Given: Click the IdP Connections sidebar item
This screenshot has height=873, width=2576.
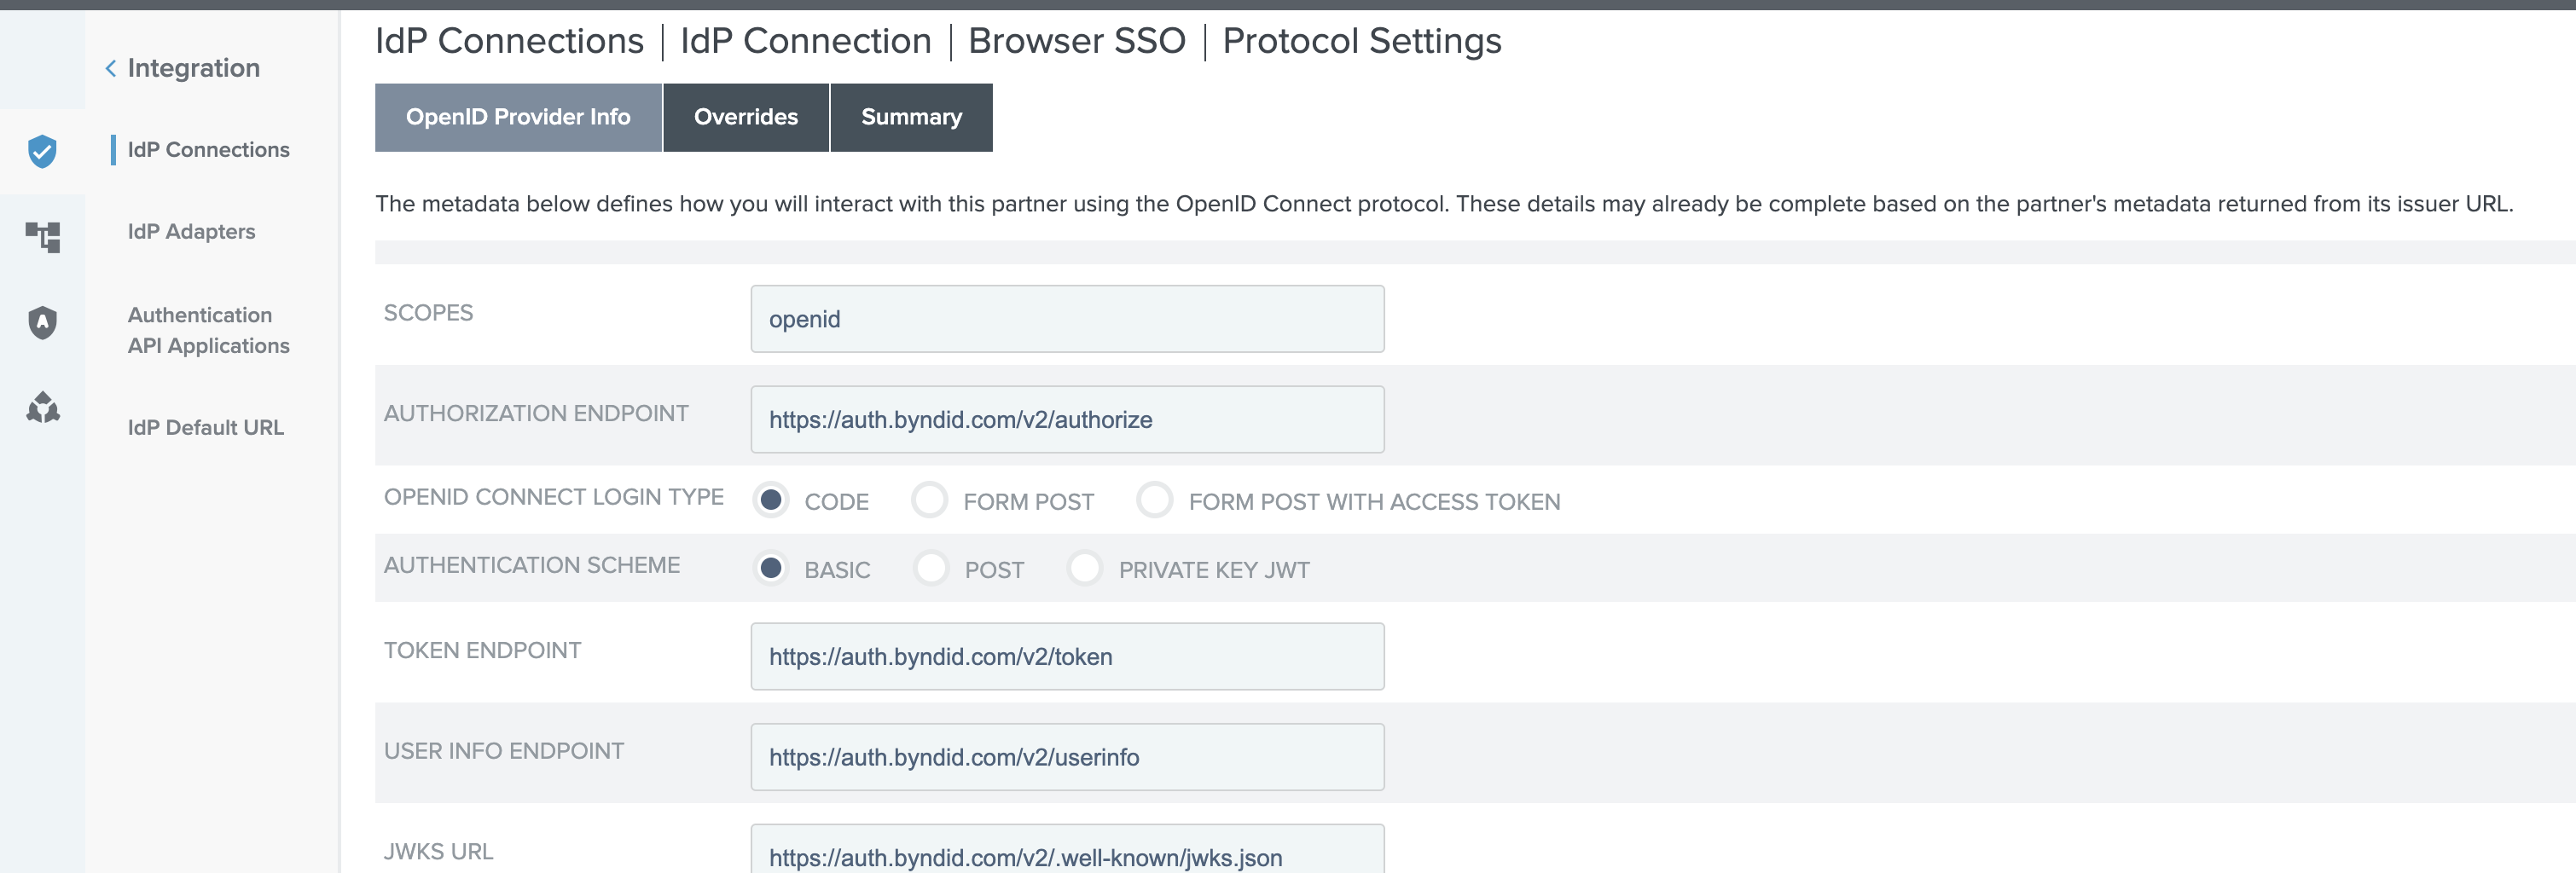Looking at the screenshot, I should pos(208,149).
